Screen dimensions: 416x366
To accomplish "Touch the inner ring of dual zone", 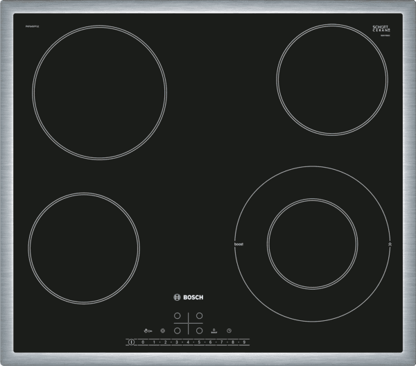I will pos(312,243).
